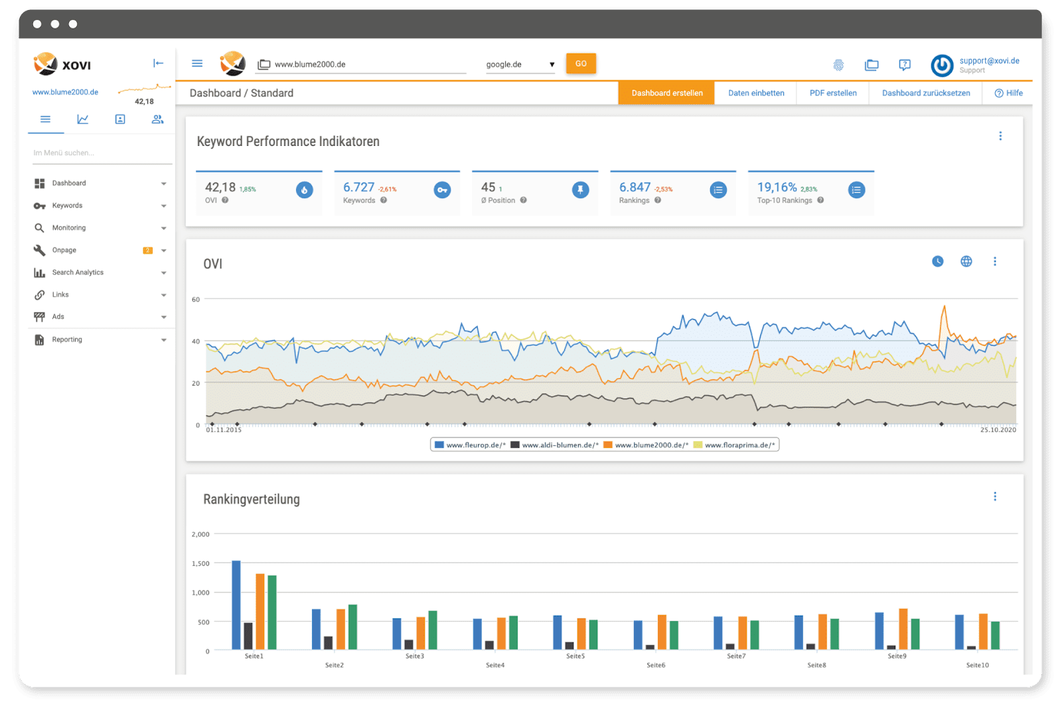Click the Keywords key icon
Image resolution: width=1062 pixels, height=708 pixels.
[443, 190]
